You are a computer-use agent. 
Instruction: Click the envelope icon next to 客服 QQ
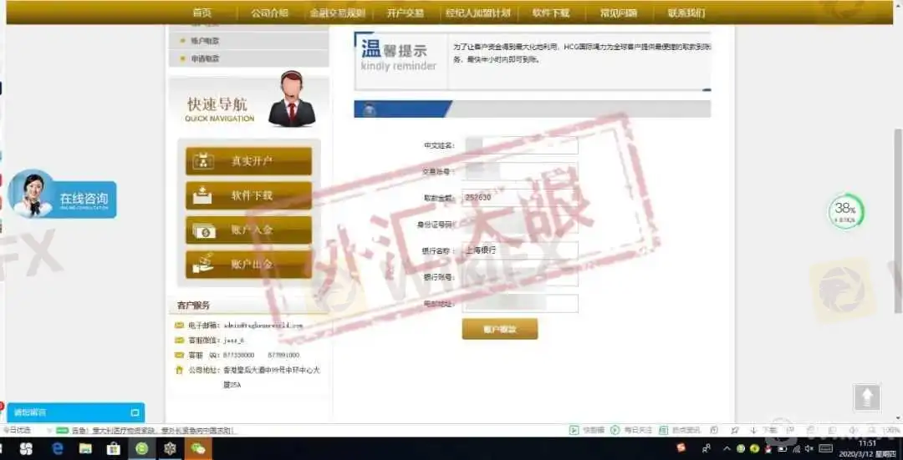pyautogui.click(x=179, y=355)
